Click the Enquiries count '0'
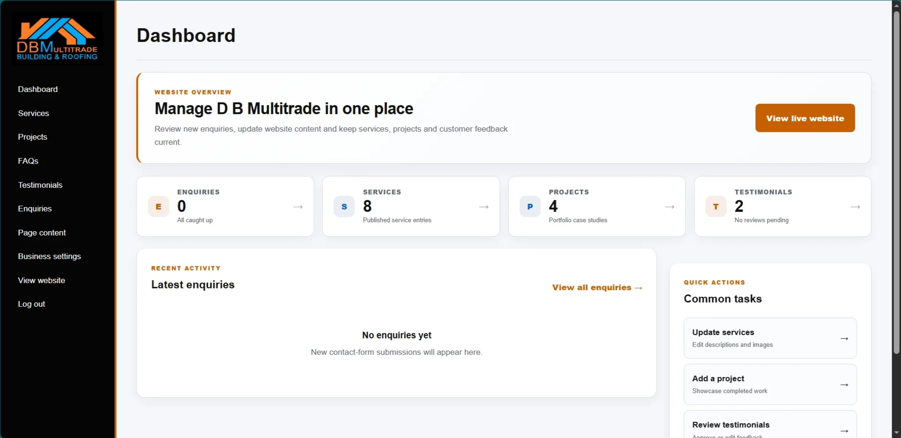This screenshot has width=901, height=438. point(182,206)
